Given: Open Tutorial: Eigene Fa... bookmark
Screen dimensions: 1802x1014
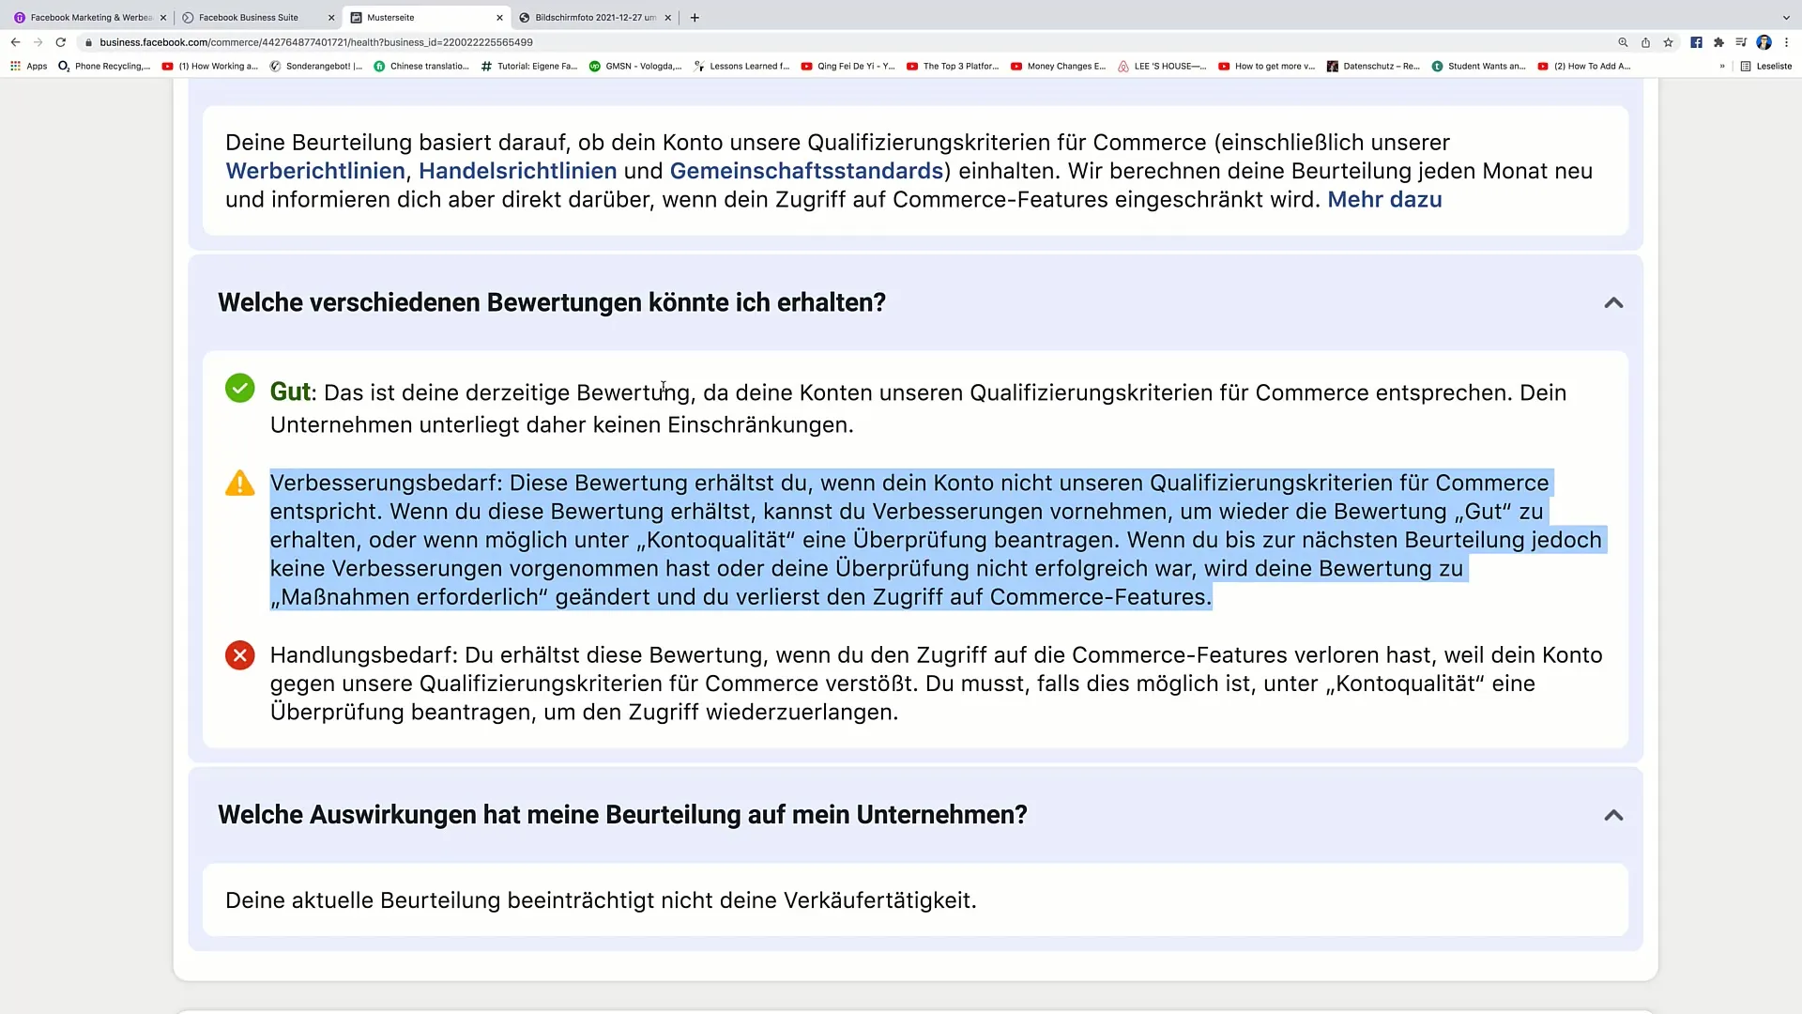Looking at the screenshot, I should [x=529, y=67].
